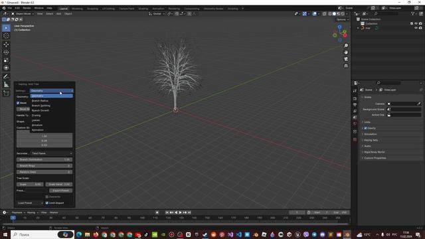425x239 pixels.
Task: Select the Rotate tool
Action: [x=6, y=52]
